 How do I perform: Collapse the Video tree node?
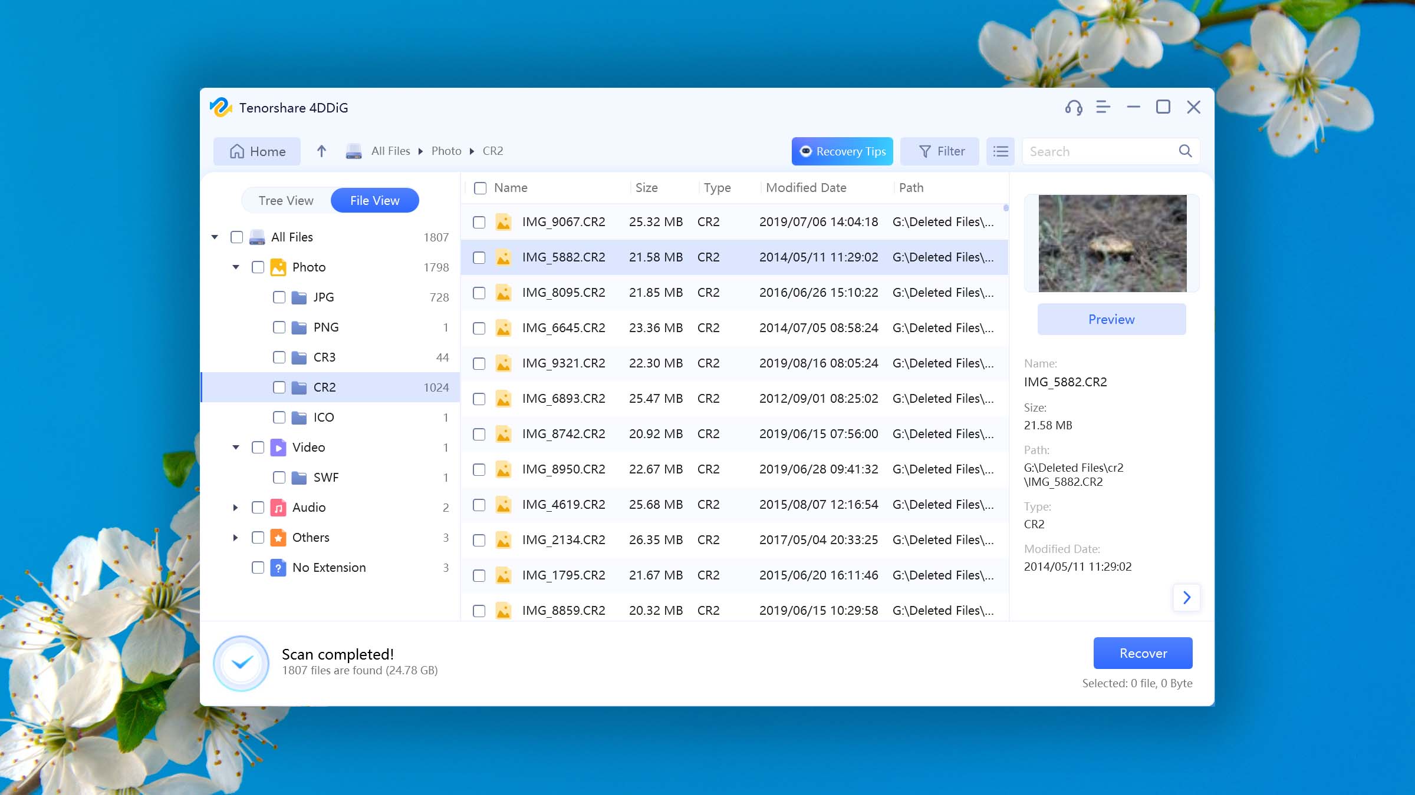(236, 448)
